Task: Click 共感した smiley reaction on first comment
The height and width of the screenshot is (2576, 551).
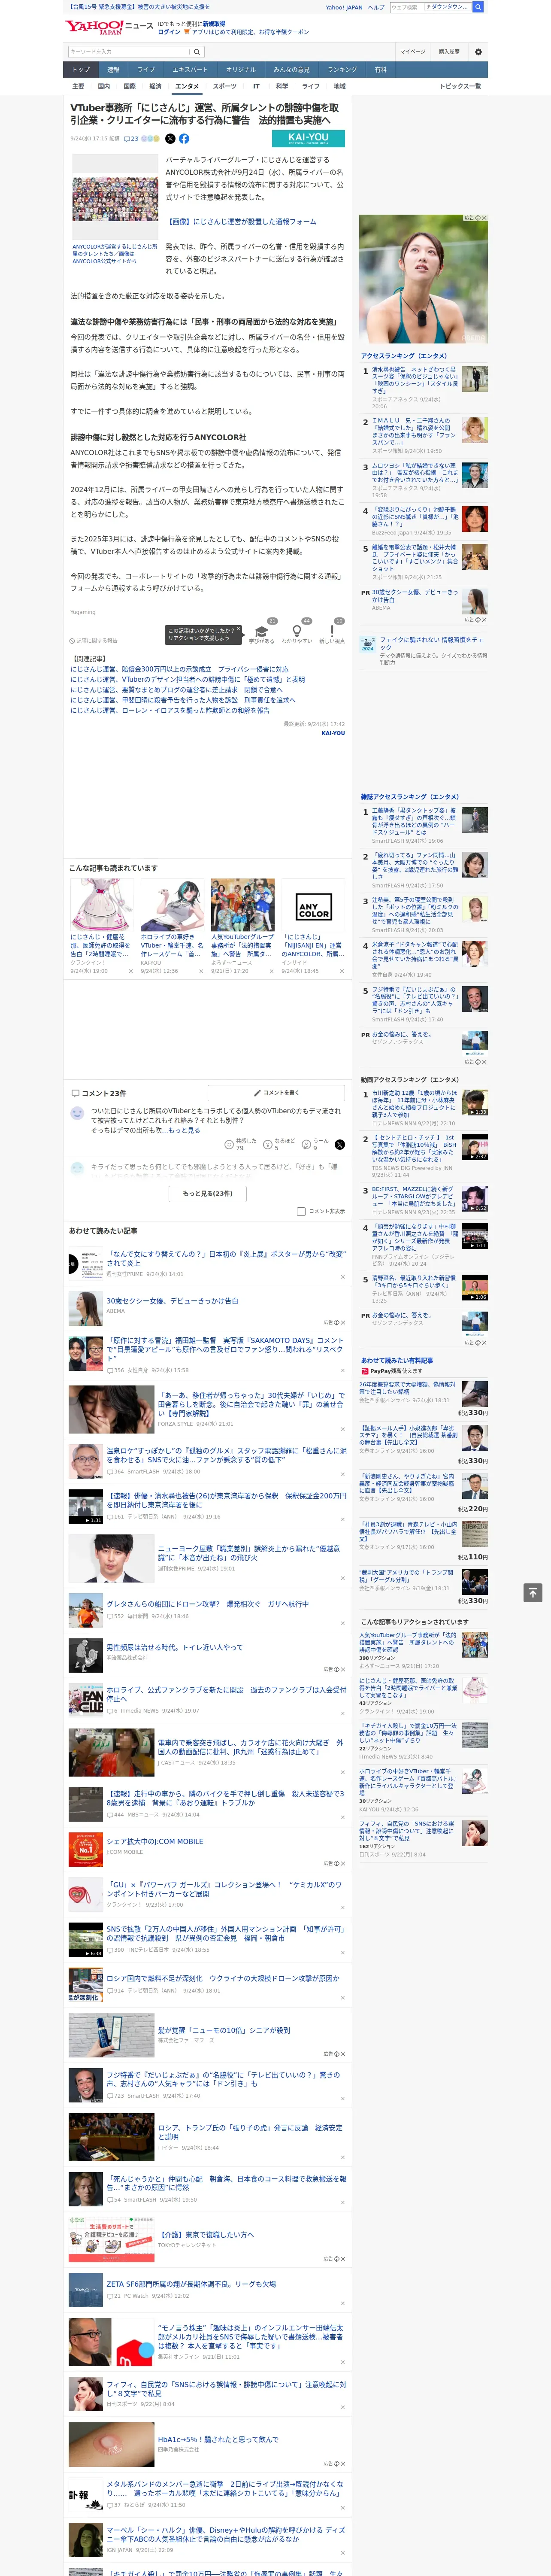Action: pos(241,1144)
